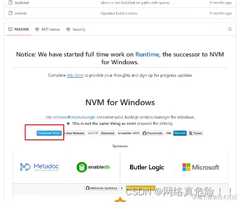Switch to the README tab
Image resolution: width=239 pixels, height=202 pixels.
click(x=19, y=29)
